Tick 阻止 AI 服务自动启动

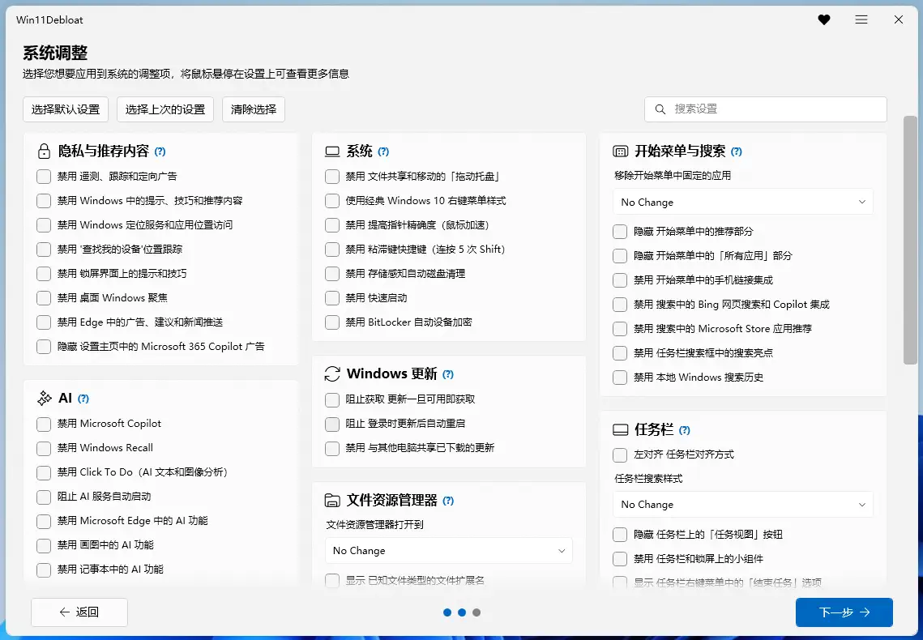(x=44, y=497)
